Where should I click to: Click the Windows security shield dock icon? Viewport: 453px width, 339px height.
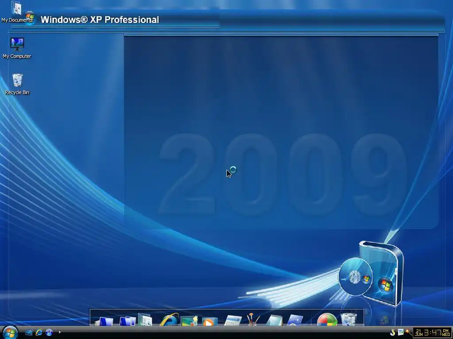[x=327, y=320]
